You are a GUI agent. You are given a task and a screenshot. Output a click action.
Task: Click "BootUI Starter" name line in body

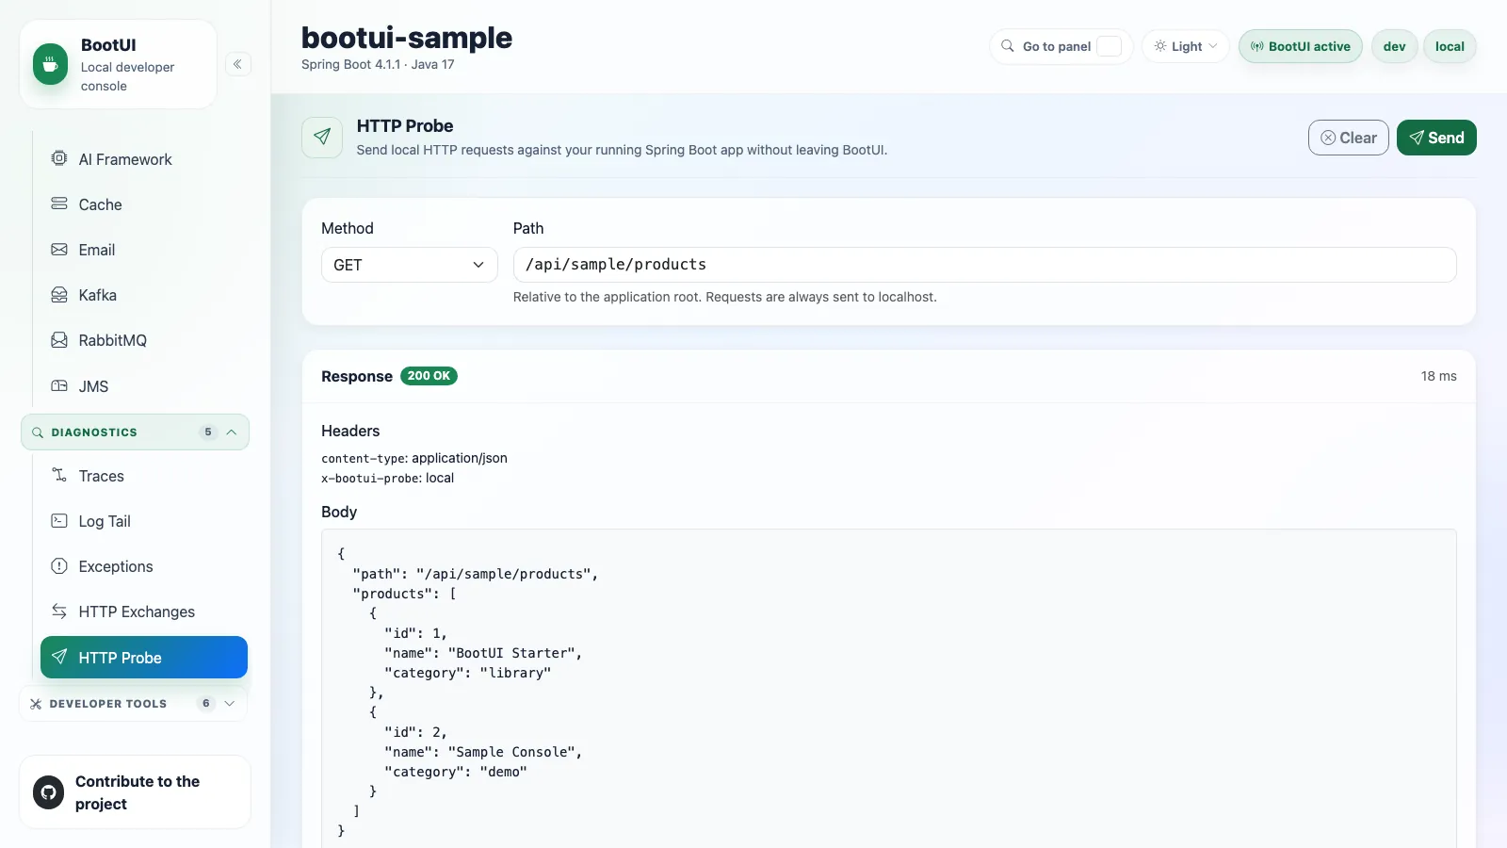coord(483,653)
